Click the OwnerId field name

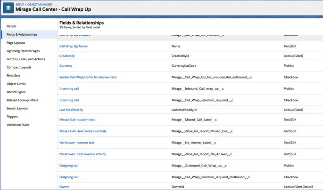(x=178, y=187)
